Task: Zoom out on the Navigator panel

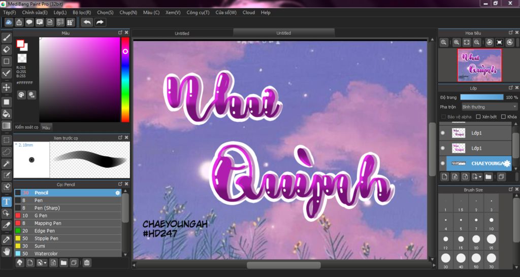Action: pos(476,43)
